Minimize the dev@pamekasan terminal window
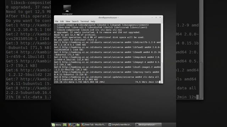Screen dimensions: 227x127 (152, 17)
